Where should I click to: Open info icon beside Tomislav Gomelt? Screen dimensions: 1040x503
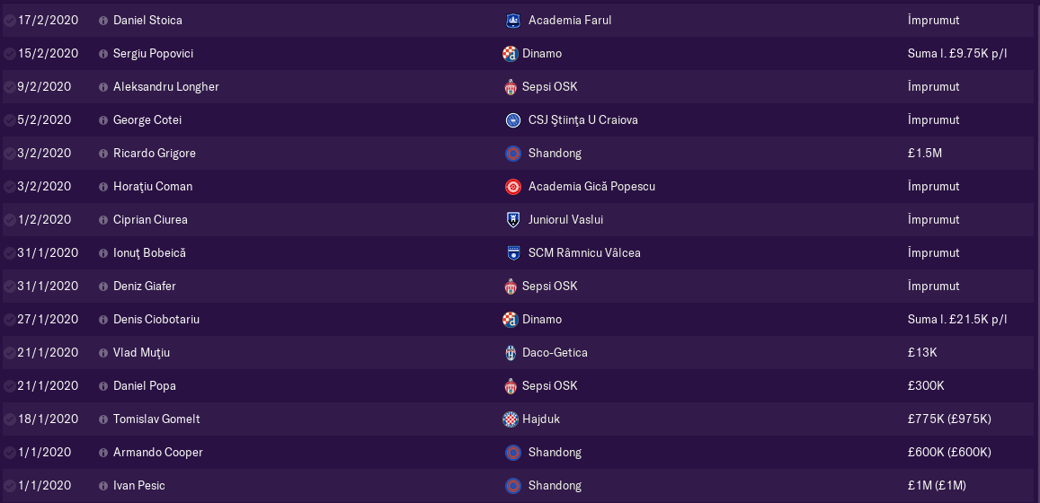point(102,419)
